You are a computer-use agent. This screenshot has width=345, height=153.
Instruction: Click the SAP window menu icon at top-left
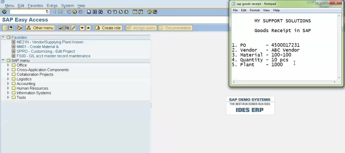3,2
